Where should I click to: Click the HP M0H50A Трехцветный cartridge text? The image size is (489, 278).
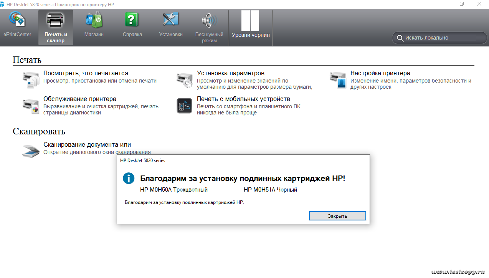tap(174, 190)
